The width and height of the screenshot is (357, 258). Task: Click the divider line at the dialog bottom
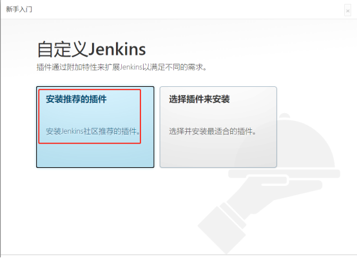coord(179,255)
